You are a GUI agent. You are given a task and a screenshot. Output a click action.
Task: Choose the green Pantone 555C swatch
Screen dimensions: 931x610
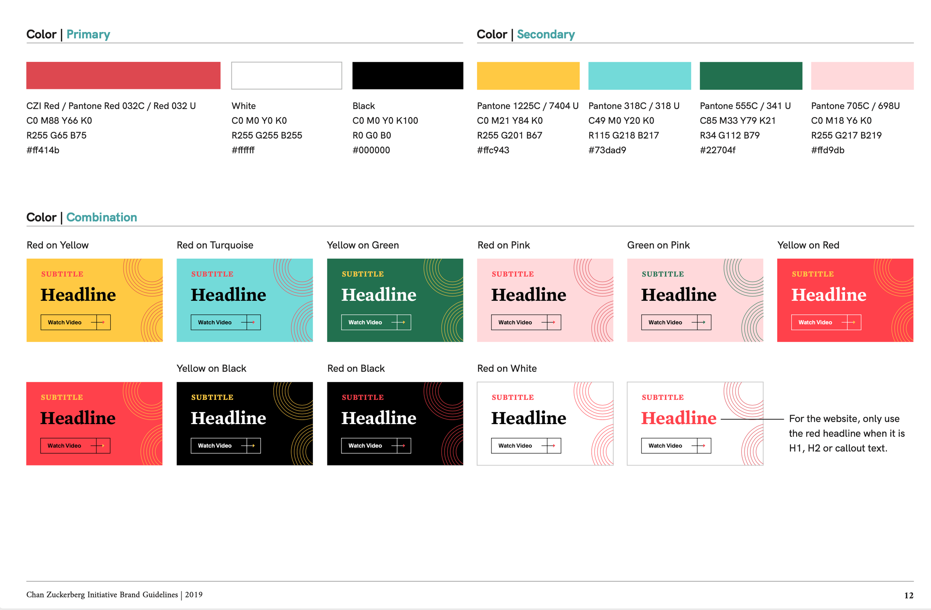tap(751, 76)
